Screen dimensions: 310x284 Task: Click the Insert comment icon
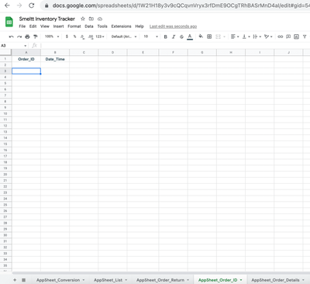tap(288, 36)
